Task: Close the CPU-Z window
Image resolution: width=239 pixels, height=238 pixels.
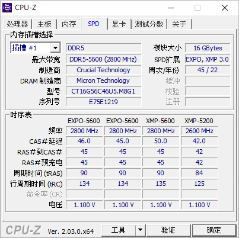Action: [x=225, y=8]
